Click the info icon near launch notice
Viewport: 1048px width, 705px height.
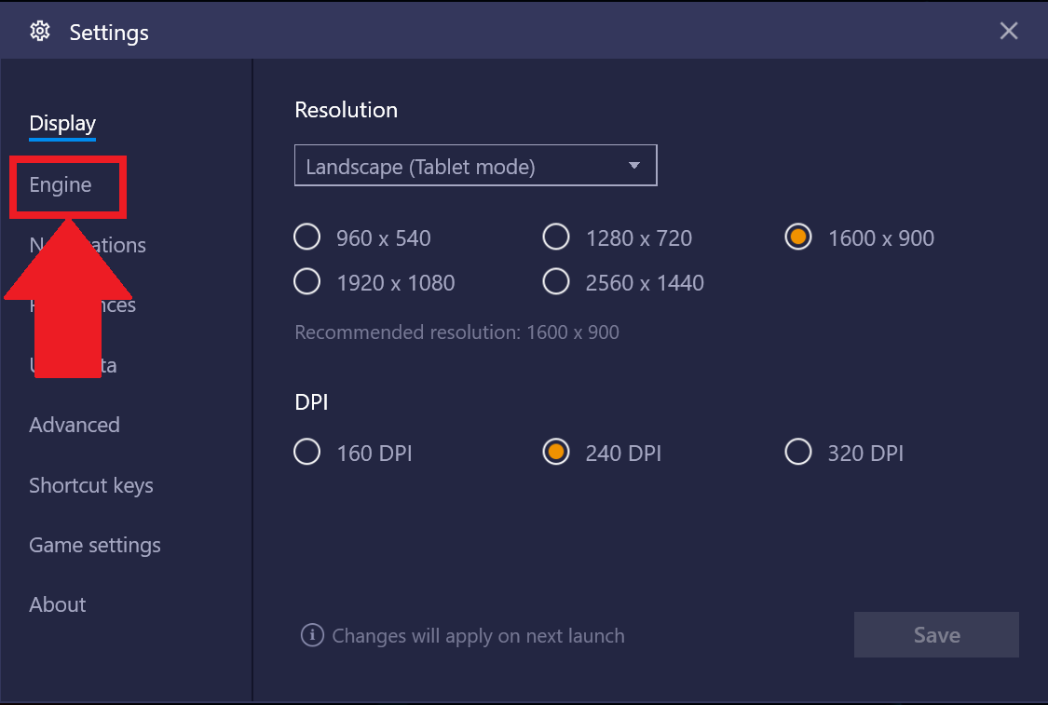[x=312, y=635]
